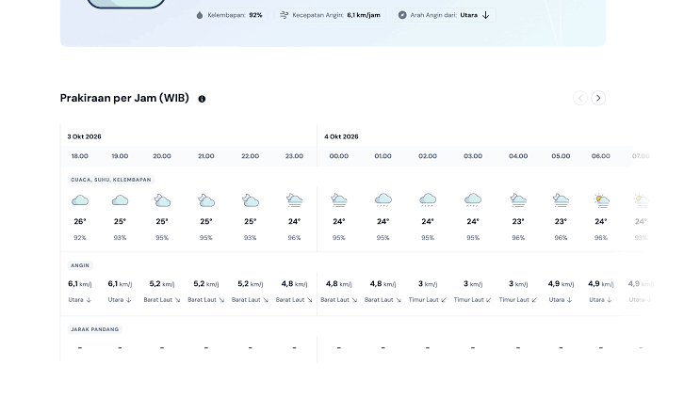The width and height of the screenshot is (684, 397).
Task: Click the Kecepatan Angin 6,1 km/jam chip
Action: (x=330, y=15)
